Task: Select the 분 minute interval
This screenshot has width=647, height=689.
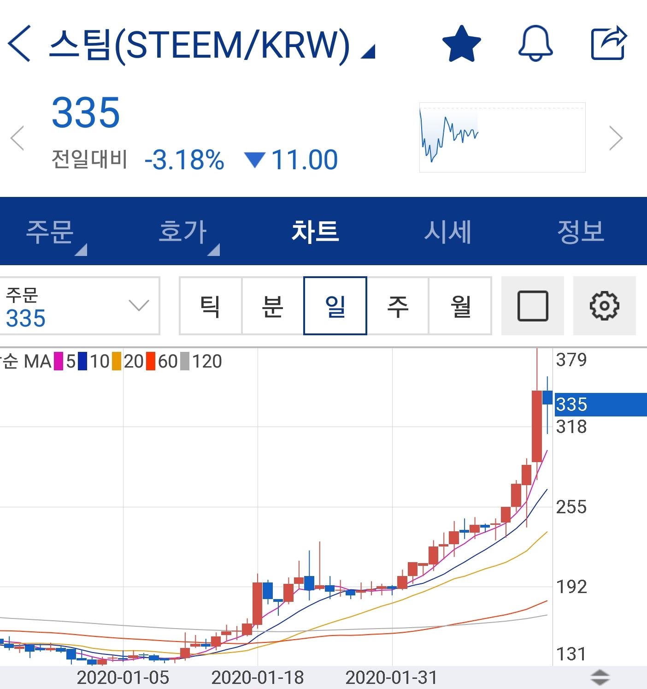Action: pos(273,306)
